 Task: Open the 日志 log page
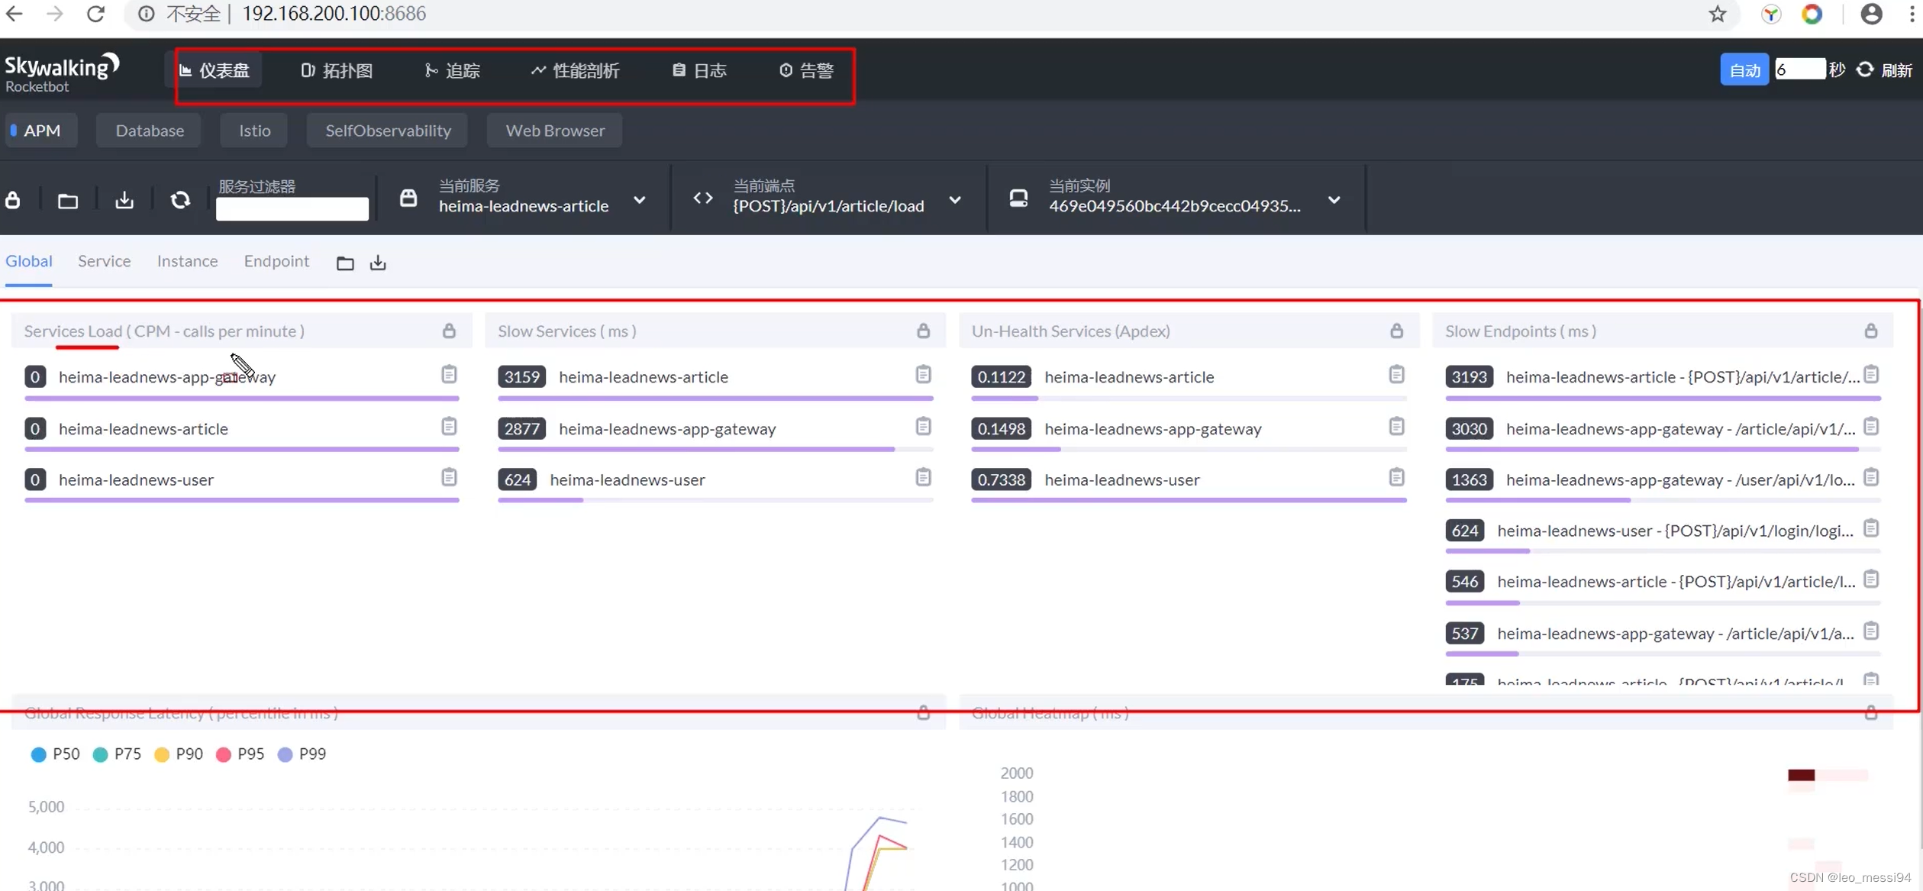coord(699,70)
